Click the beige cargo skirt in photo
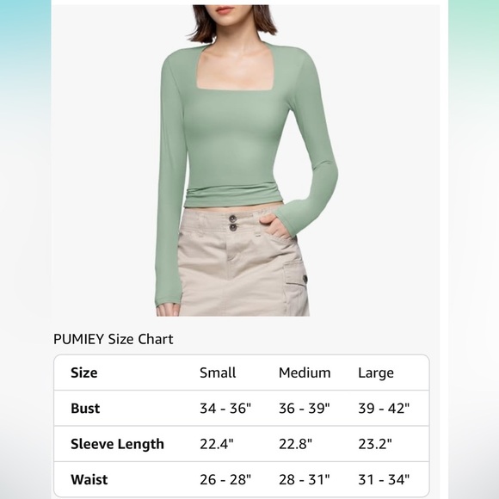 click(243, 262)
